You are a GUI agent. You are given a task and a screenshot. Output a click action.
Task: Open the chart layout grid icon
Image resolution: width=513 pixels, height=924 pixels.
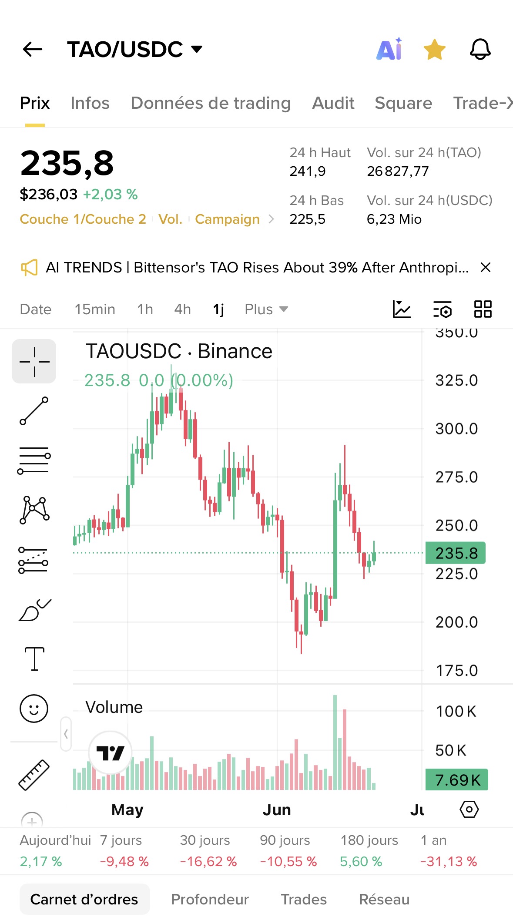point(483,309)
